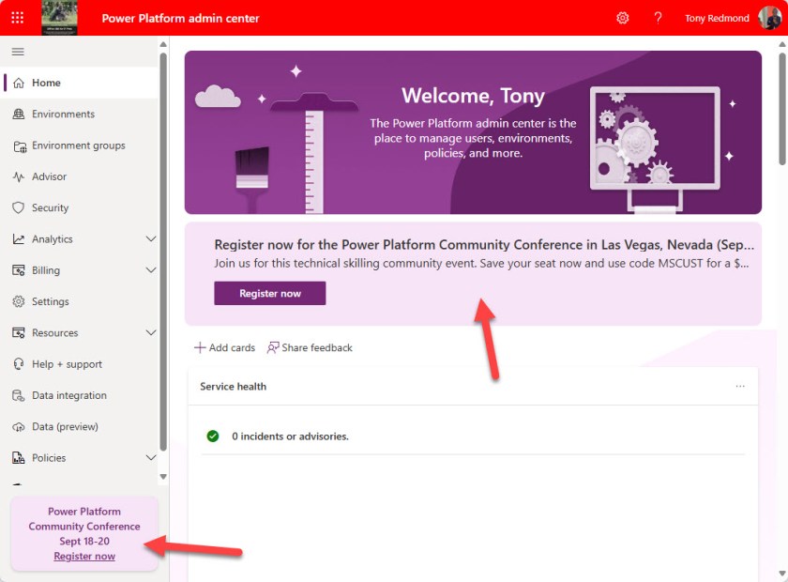
Task: Click the plus icon beside Add cards
Action: (x=200, y=347)
